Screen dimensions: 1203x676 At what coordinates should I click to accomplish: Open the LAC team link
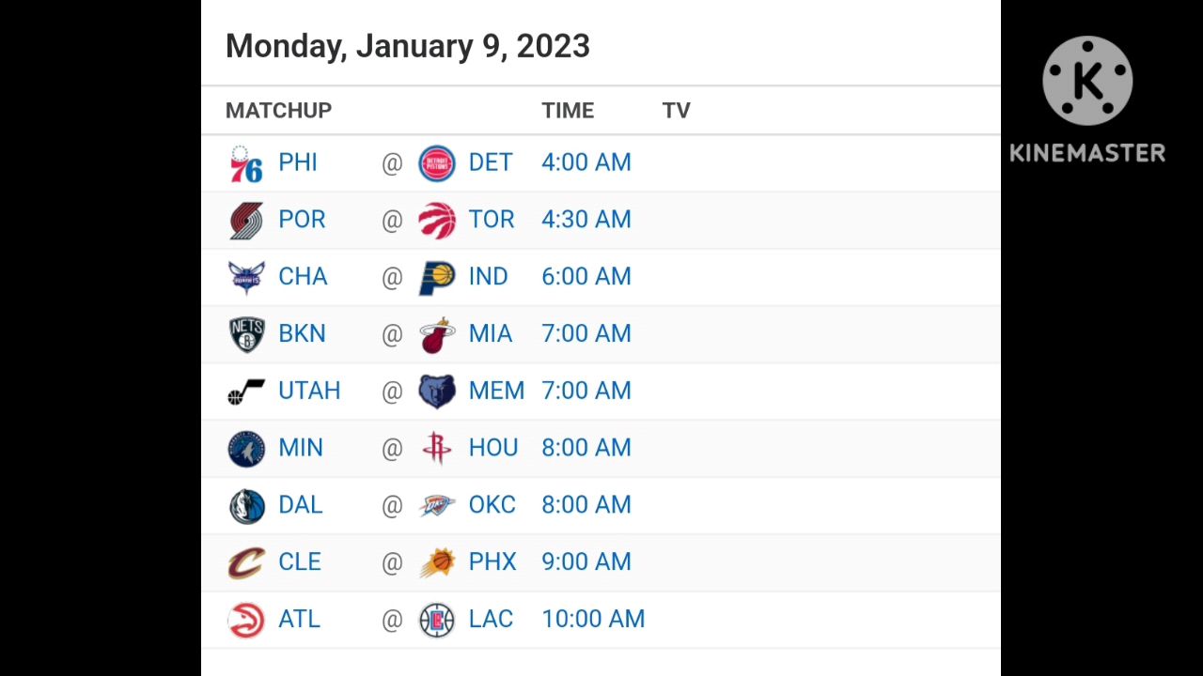(x=491, y=620)
